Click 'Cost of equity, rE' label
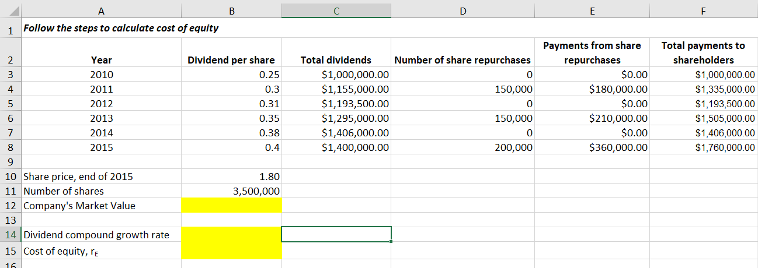The width and height of the screenshot is (758, 268). 61,251
